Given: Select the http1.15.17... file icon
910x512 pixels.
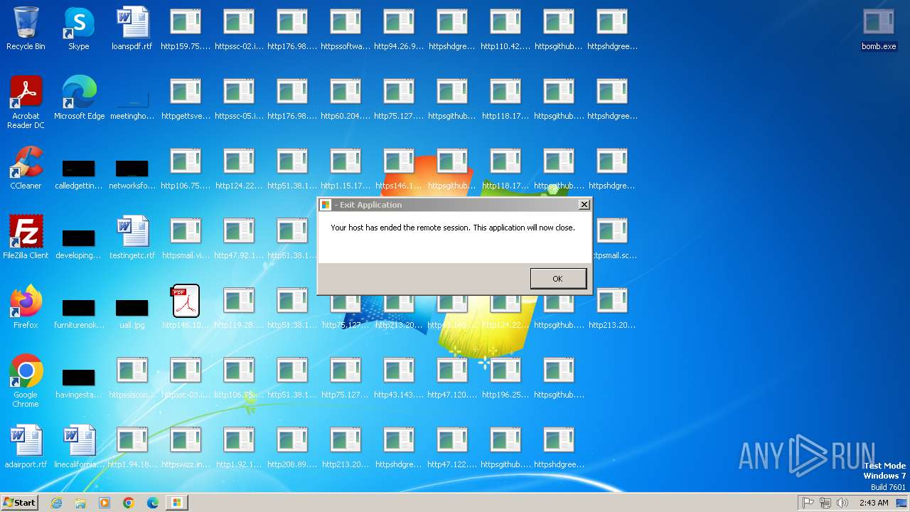Looking at the screenshot, I should (x=346, y=168).
